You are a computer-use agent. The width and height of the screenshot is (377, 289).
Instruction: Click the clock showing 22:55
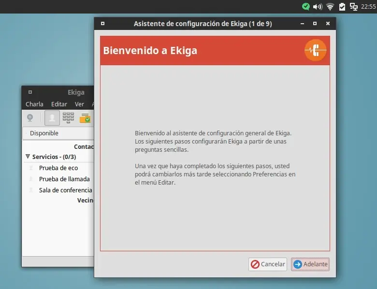368,7
